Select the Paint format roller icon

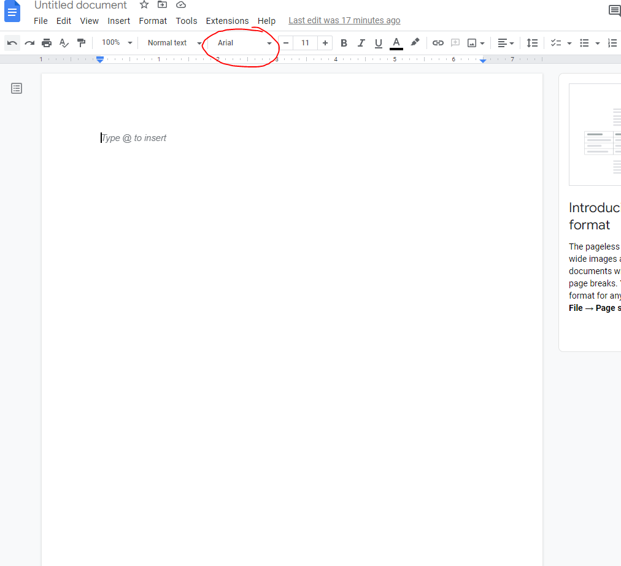(81, 43)
